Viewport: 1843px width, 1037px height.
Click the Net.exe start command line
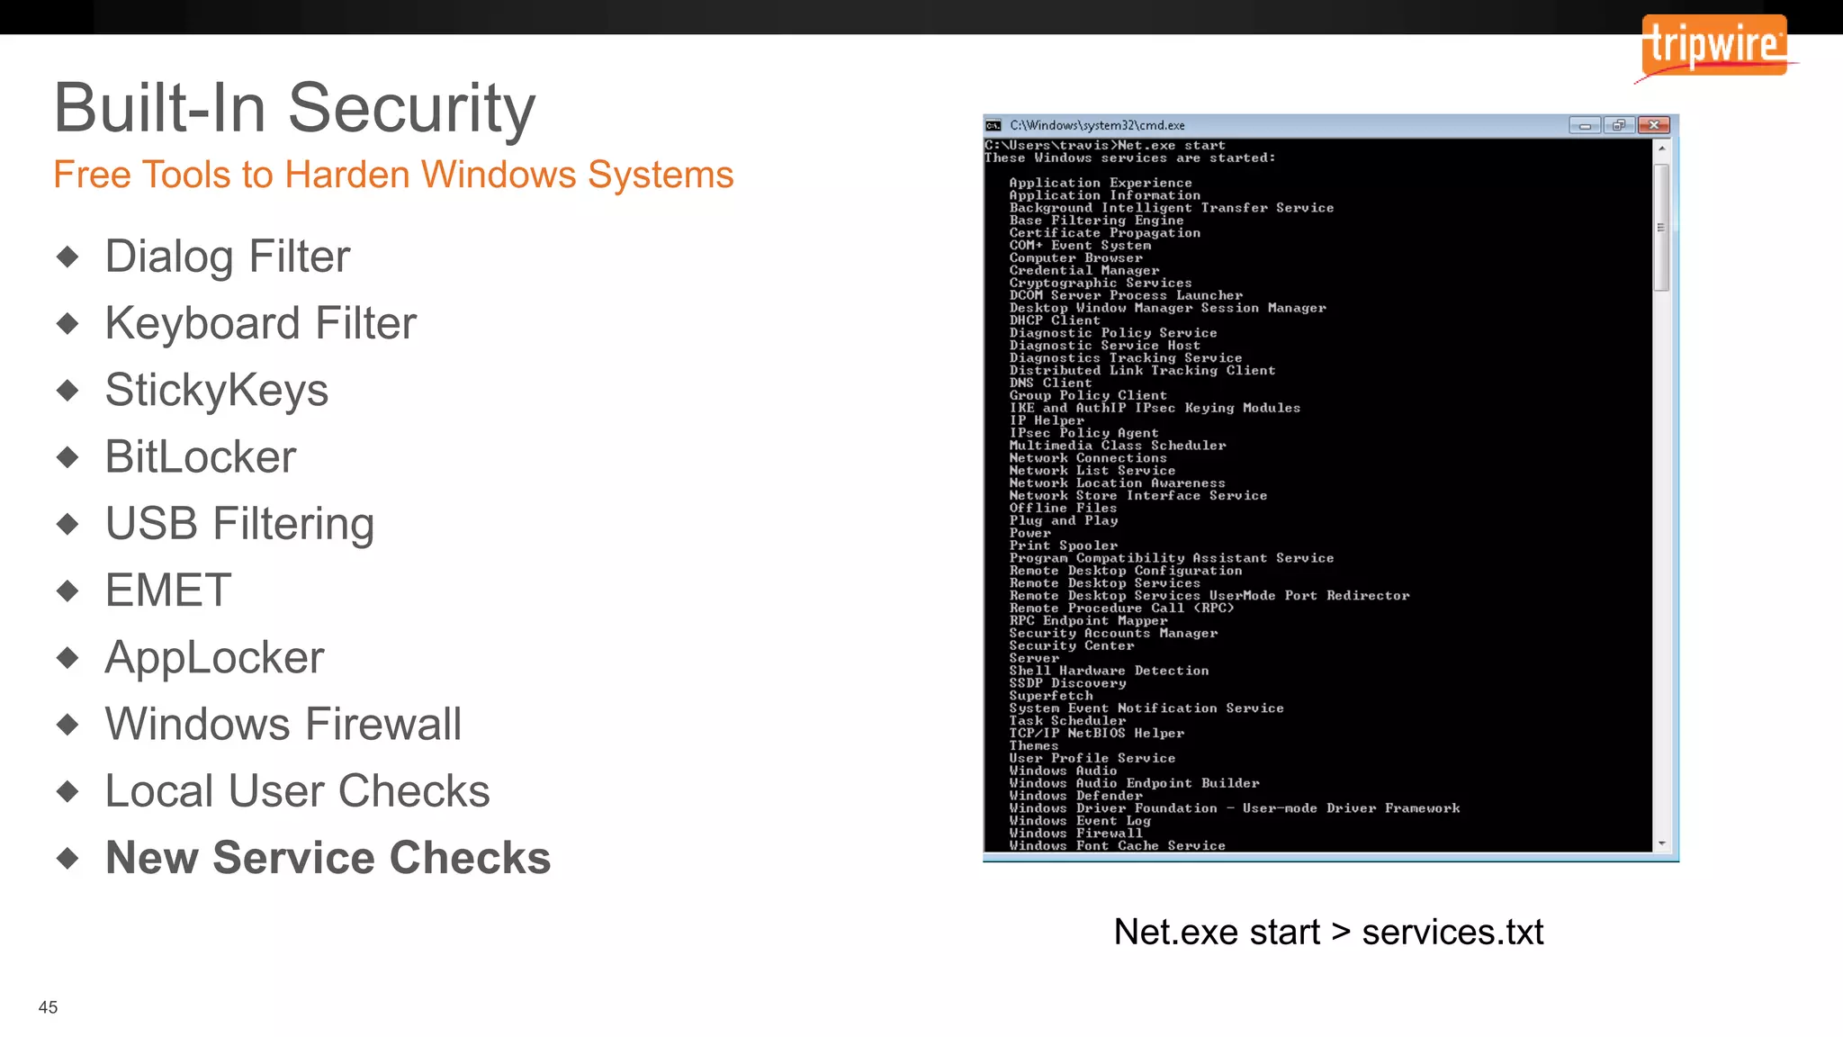click(x=1105, y=146)
